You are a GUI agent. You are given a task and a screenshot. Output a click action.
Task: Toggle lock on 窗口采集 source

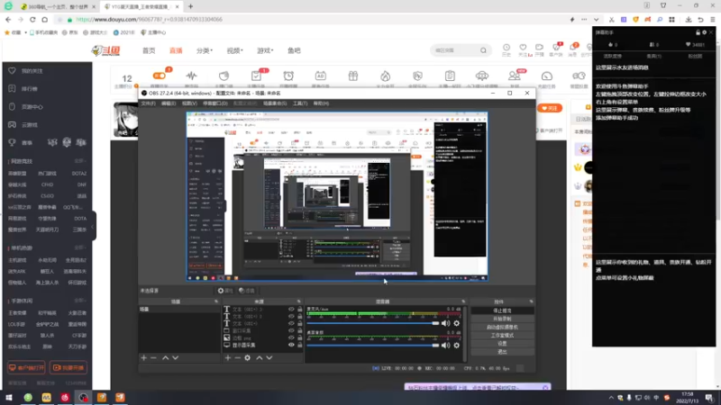(300, 330)
